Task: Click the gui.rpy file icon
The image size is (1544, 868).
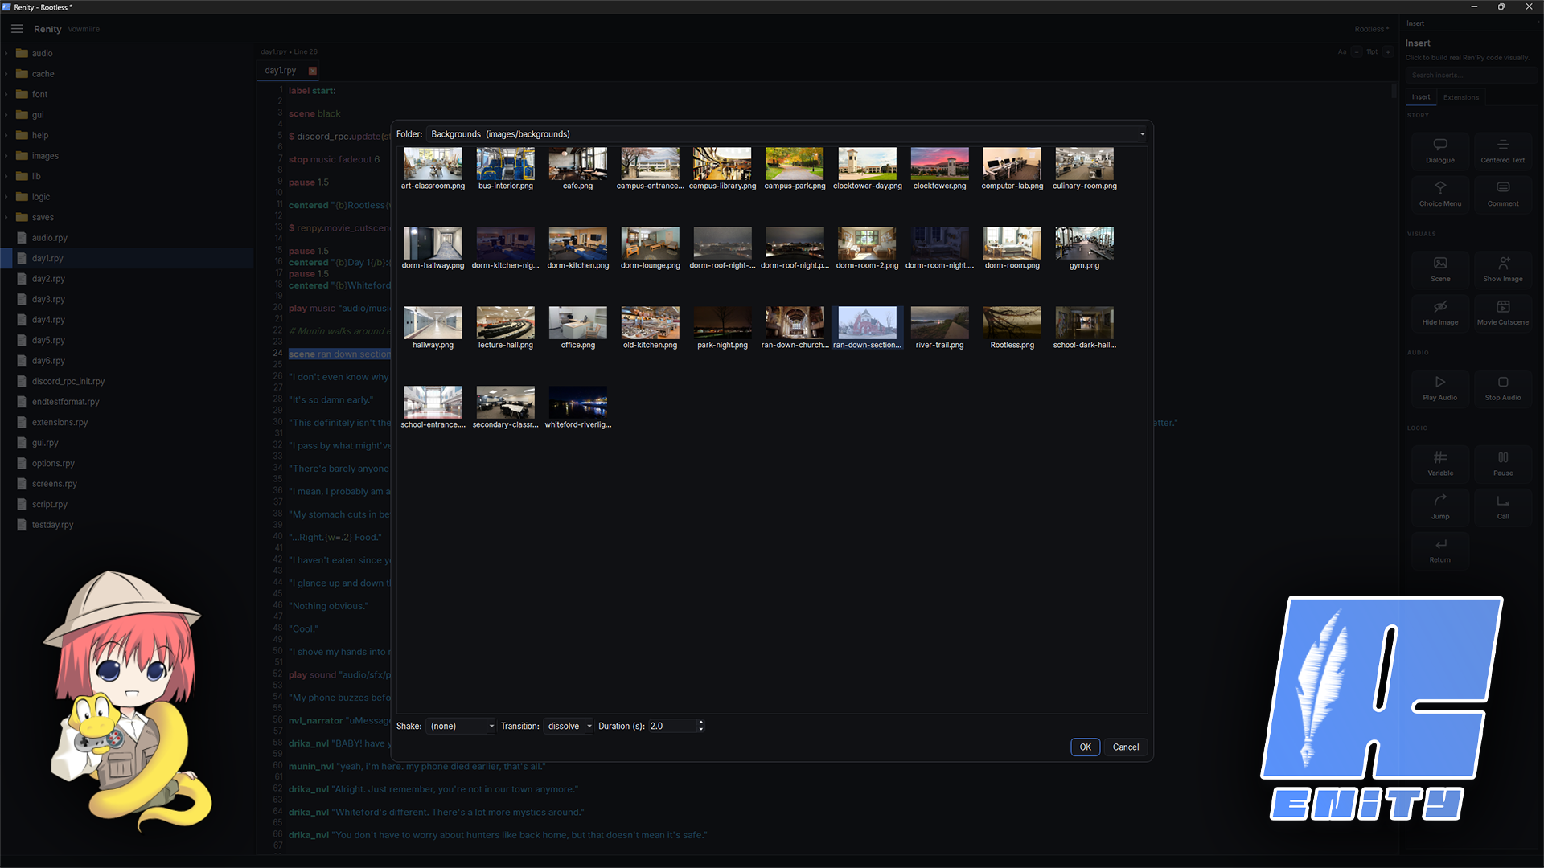Action: point(23,443)
